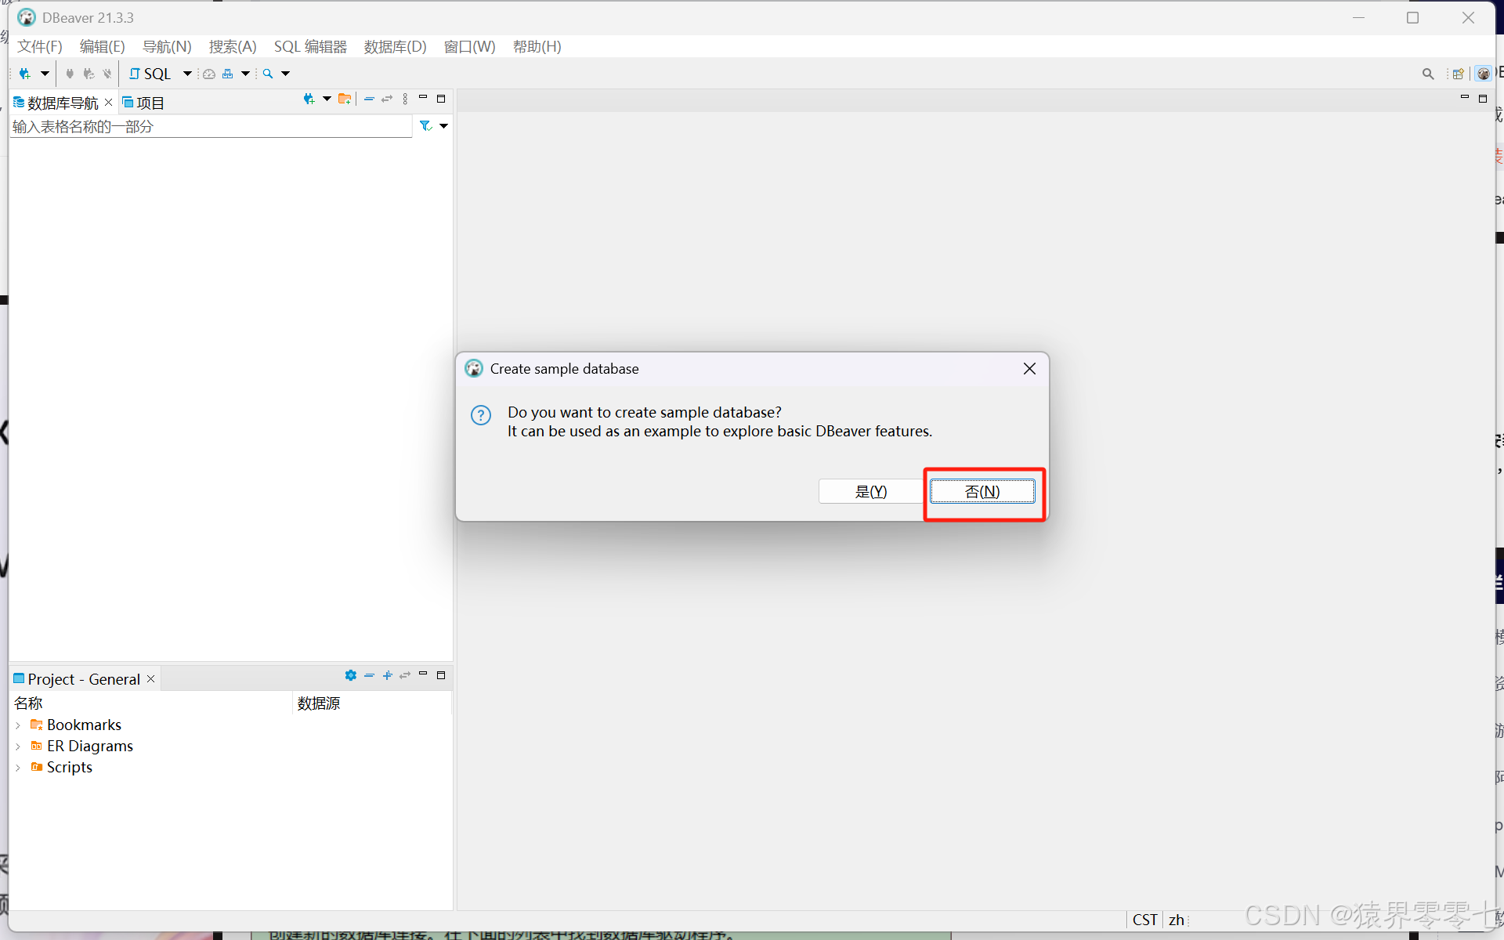This screenshot has width=1504, height=940.
Task: Switch to the 项目 tab
Action: (143, 103)
